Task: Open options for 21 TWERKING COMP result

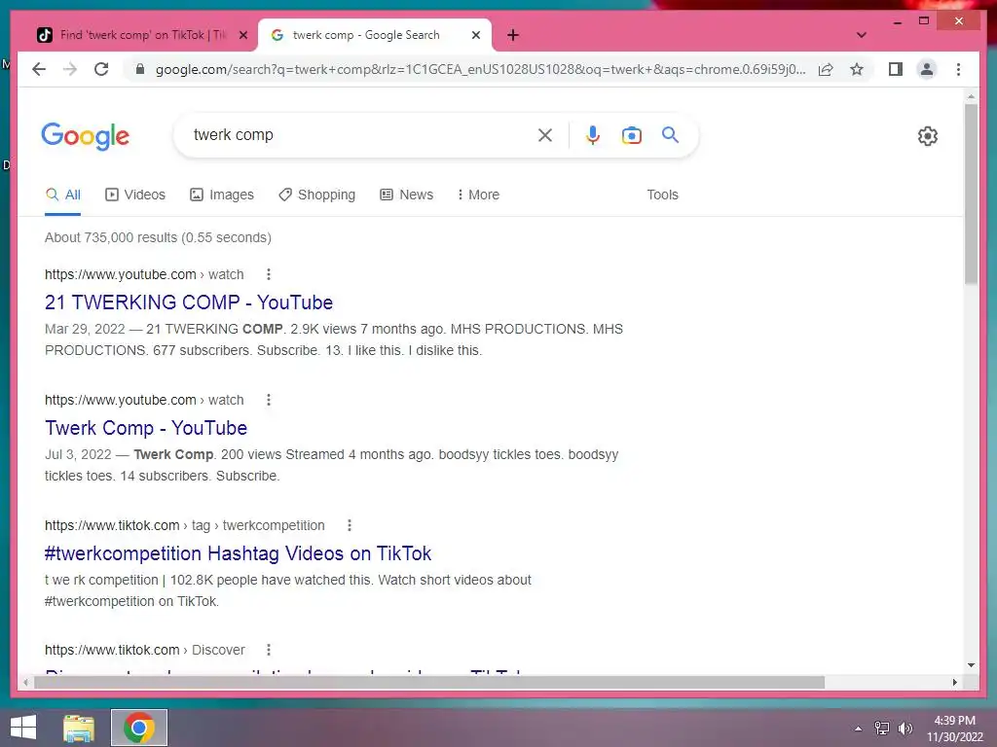Action: pyautogui.click(x=269, y=274)
